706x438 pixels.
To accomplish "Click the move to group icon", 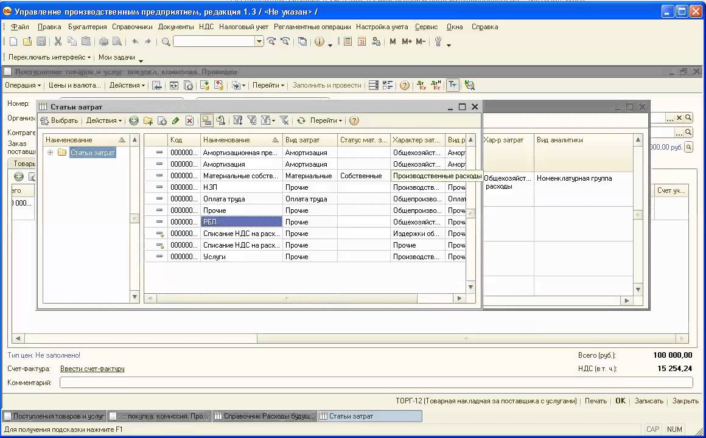I will pyautogui.click(x=220, y=120).
